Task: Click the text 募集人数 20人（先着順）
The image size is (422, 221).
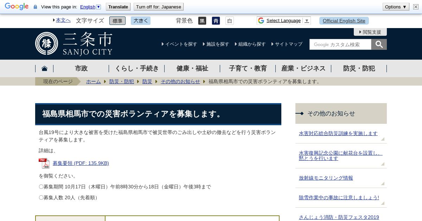Action: pos(69,197)
